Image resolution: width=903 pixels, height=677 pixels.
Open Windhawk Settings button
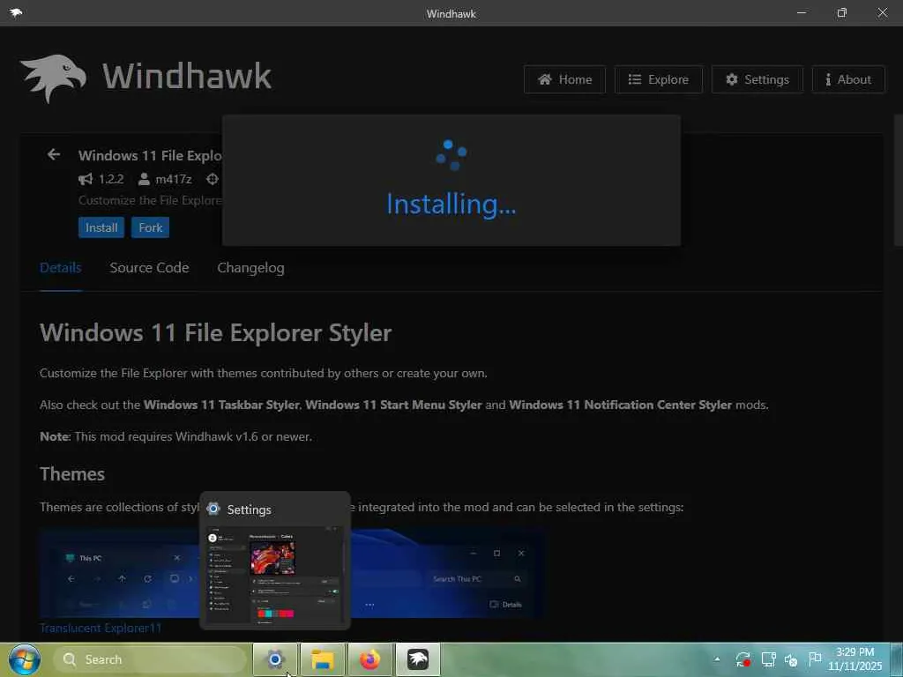tap(757, 79)
